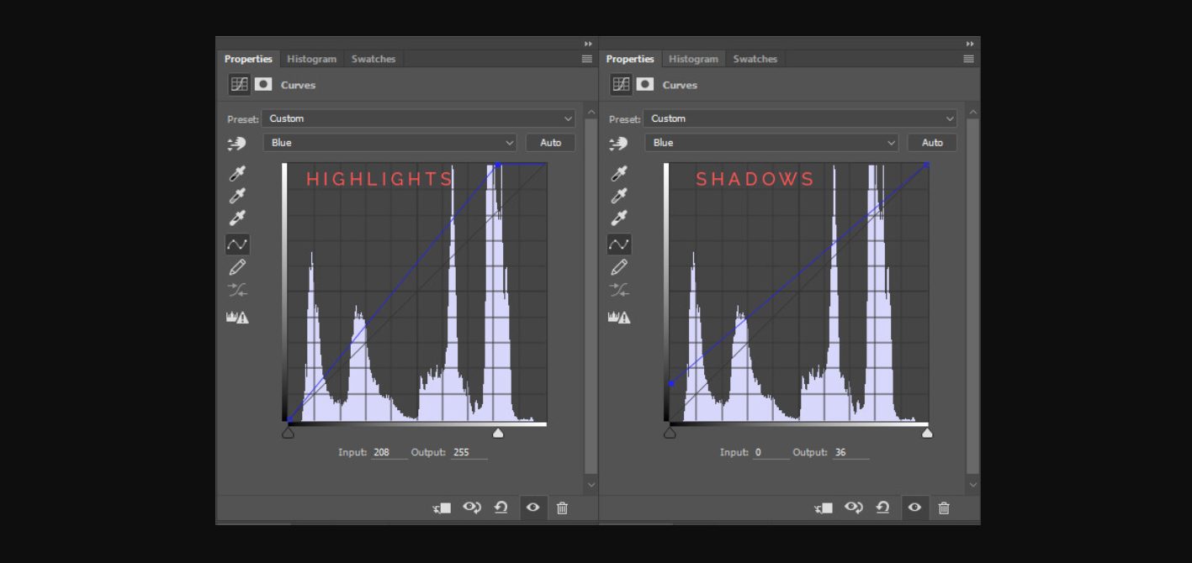This screenshot has height=563, width=1192.
Task: View the previous state in the left panel
Action: [472, 508]
